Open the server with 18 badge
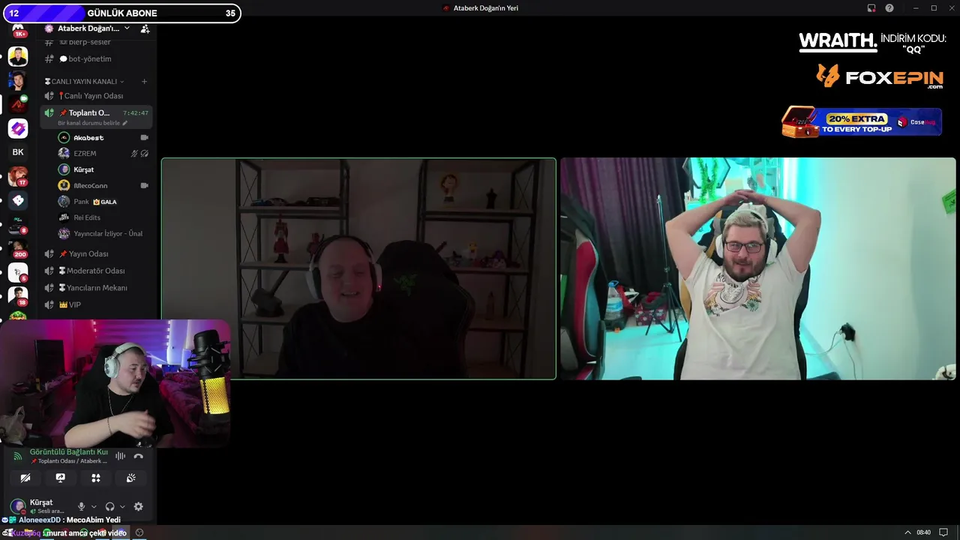Image resolution: width=960 pixels, height=540 pixels. coord(18,296)
